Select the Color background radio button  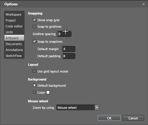click(34, 92)
